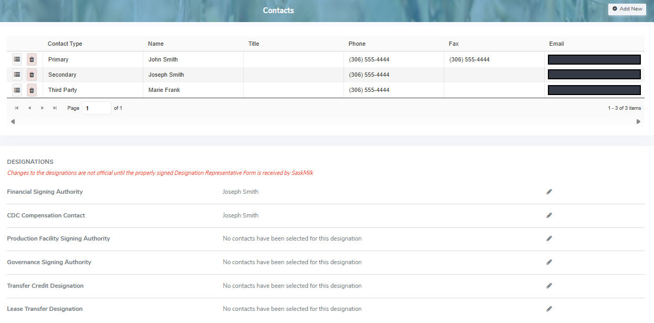Click the Add New contact button
654x323 pixels.
627,9
